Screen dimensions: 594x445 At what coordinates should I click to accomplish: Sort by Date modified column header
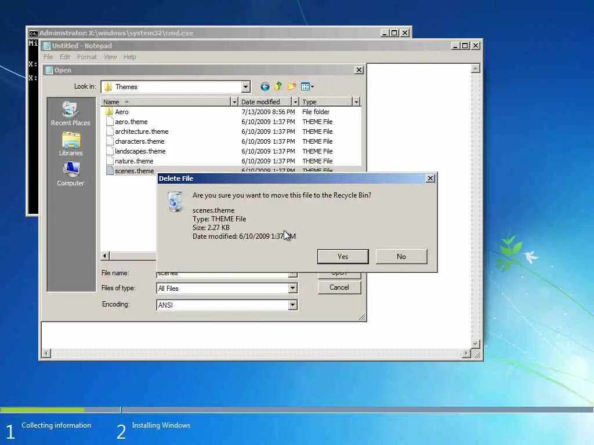click(265, 102)
